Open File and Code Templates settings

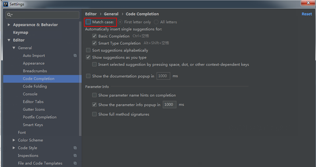click(40, 163)
